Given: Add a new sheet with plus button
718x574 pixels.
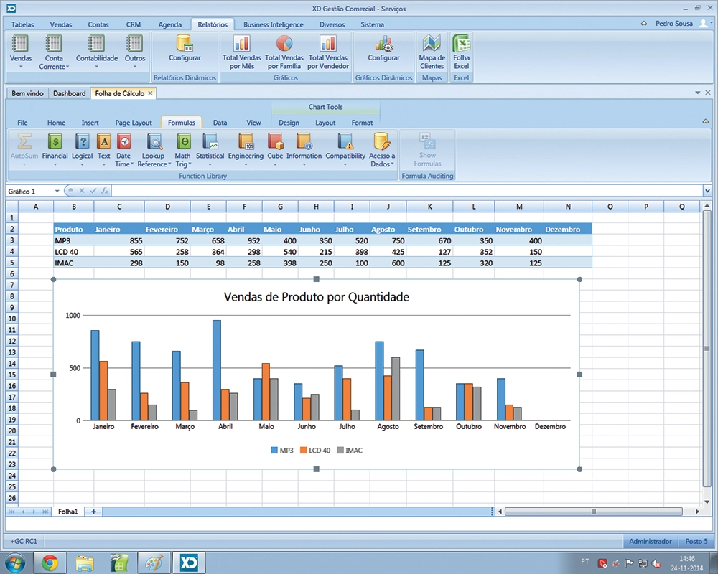Looking at the screenshot, I should coord(93,512).
